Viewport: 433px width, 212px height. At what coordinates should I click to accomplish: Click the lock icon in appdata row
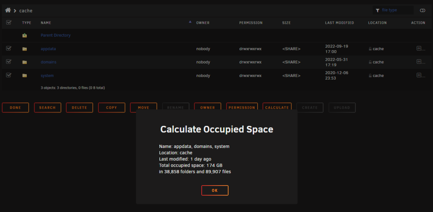(370, 49)
